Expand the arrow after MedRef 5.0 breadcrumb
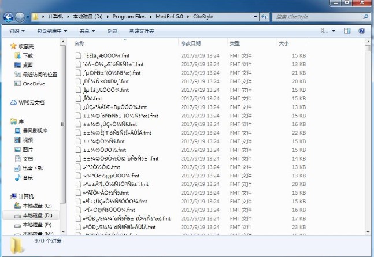The image size is (374, 257). [x=188, y=17]
